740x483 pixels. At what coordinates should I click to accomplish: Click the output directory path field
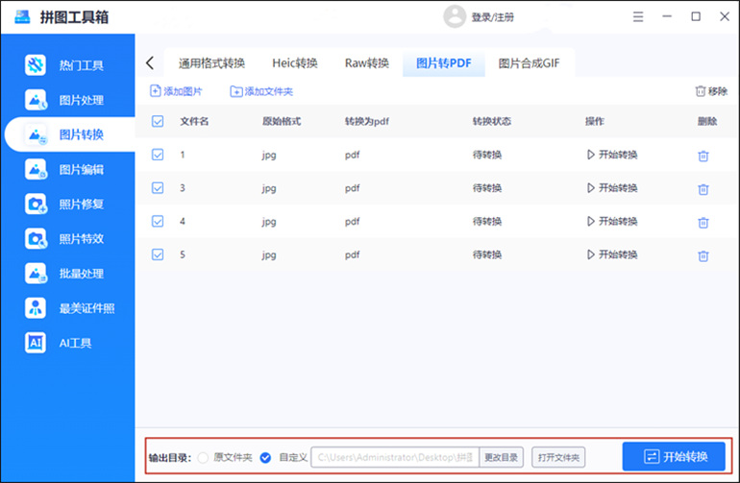pos(395,457)
